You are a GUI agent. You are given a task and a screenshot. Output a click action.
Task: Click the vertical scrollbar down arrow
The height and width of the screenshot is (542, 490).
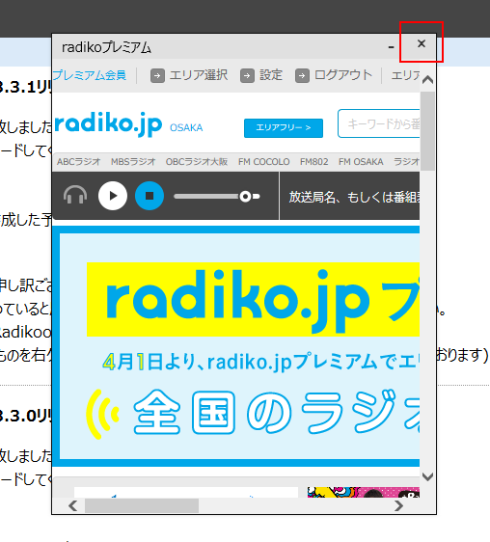[427, 477]
